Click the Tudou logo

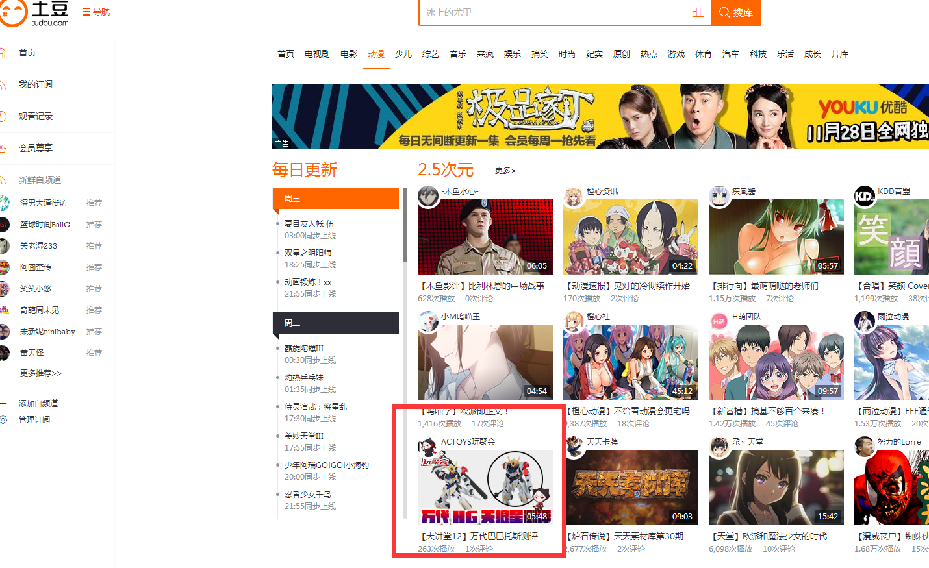click(x=34, y=13)
